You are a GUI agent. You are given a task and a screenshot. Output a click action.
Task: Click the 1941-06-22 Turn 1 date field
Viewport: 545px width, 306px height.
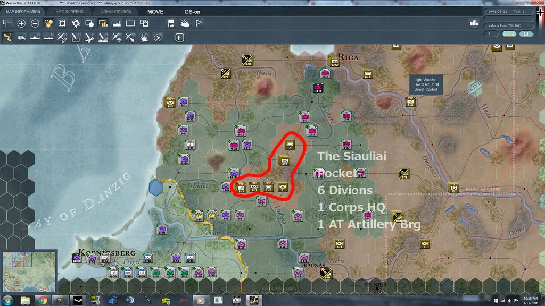(508, 12)
